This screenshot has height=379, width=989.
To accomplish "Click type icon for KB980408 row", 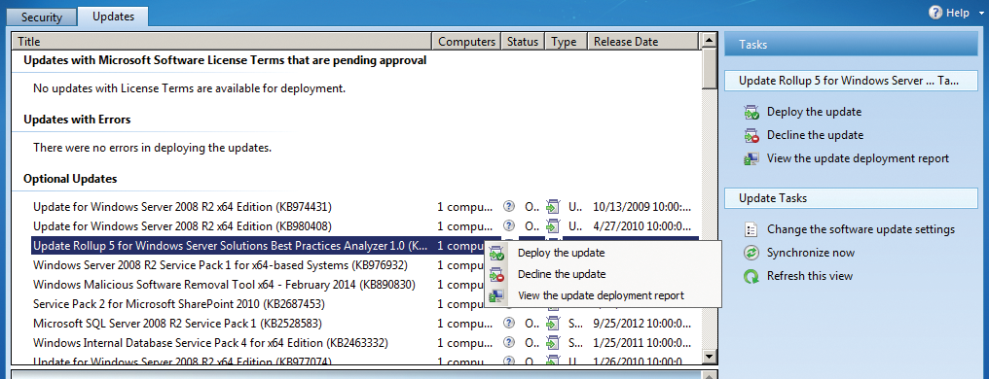I will 553,226.
